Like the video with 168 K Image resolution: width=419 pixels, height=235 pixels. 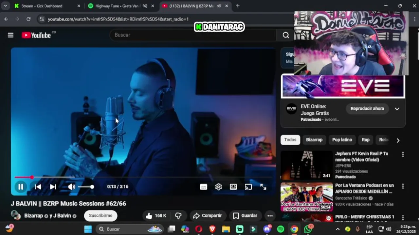click(156, 216)
